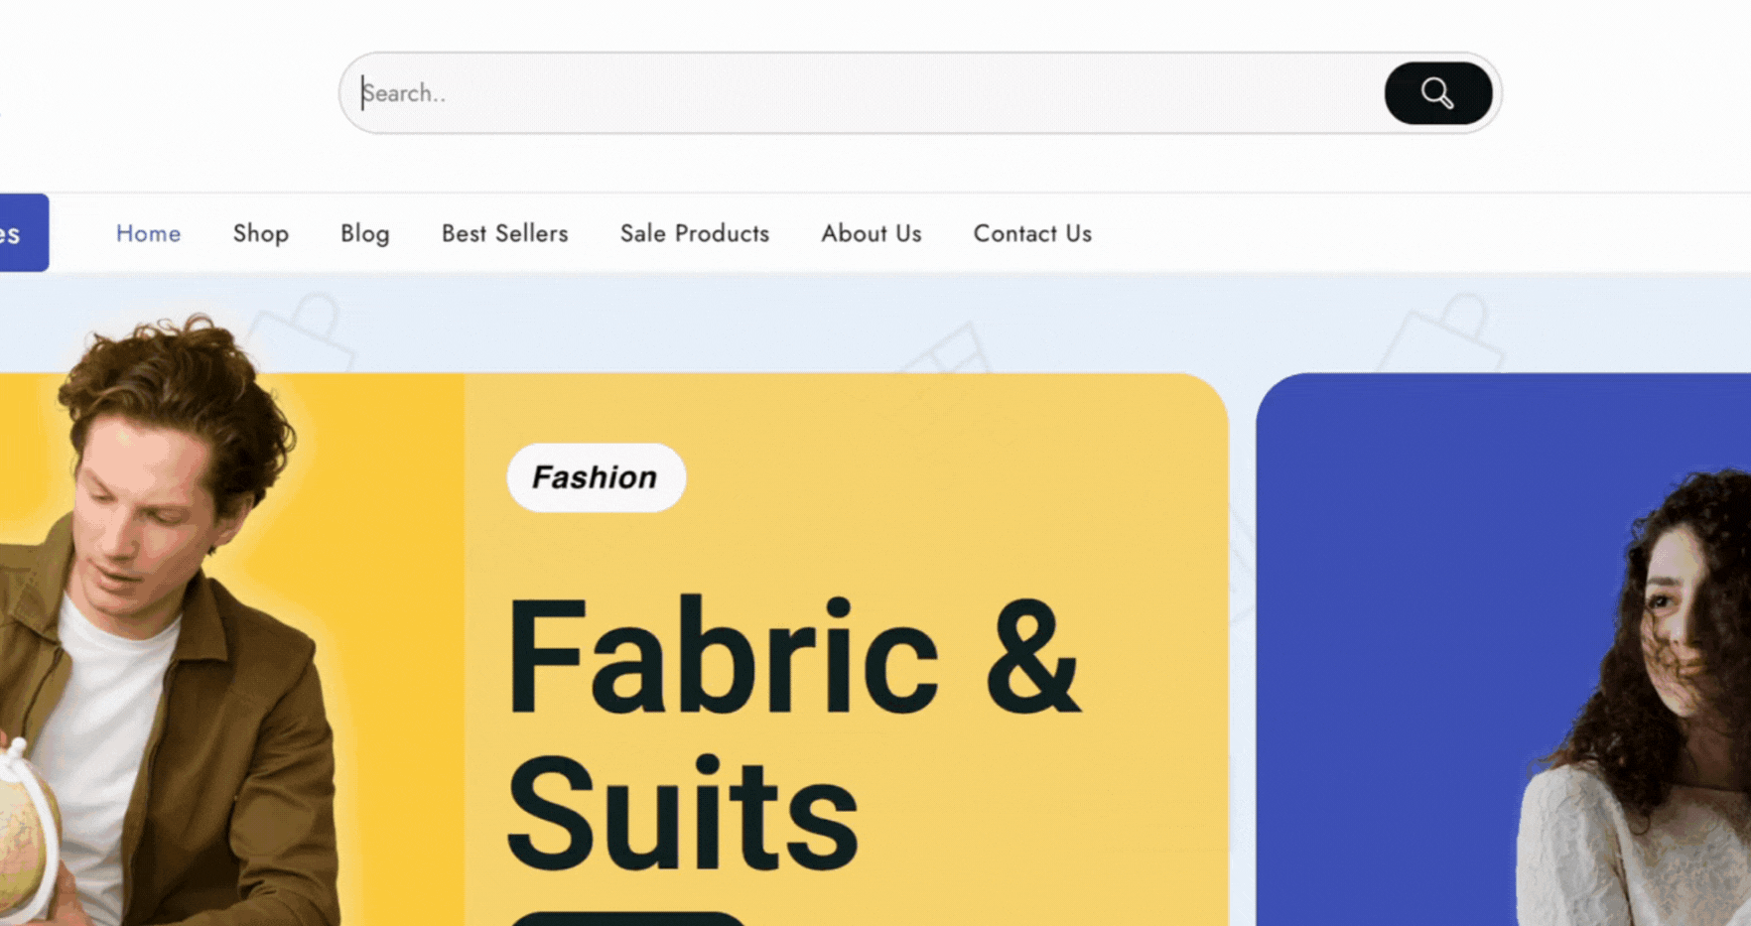Screen dimensions: 1751x926
Task: Select Best Sellers in navigation
Action: pyautogui.click(x=504, y=233)
